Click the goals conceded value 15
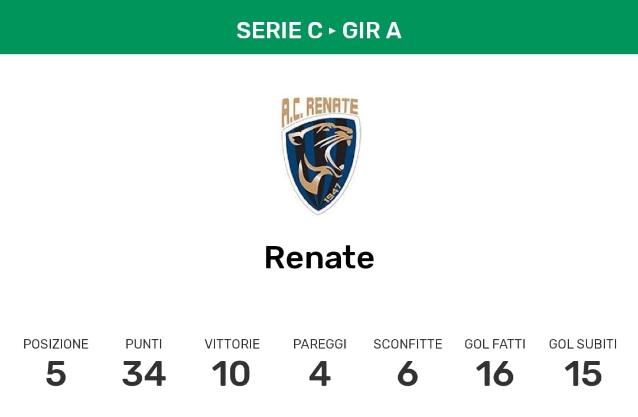This screenshot has height=417, width=638. click(x=583, y=373)
